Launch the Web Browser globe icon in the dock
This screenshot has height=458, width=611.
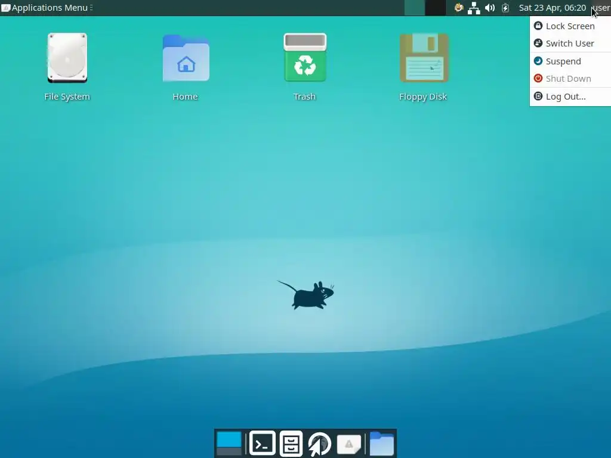[320, 444]
